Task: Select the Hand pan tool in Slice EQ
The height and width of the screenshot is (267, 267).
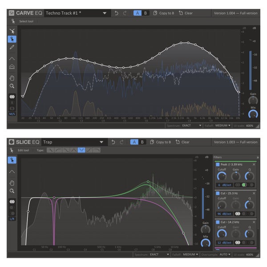Action: point(12,183)
